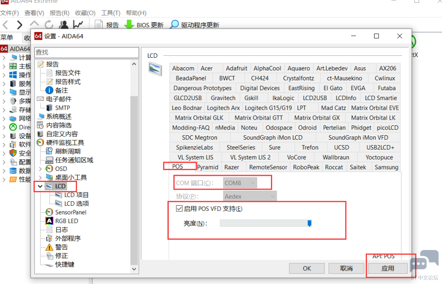The height and width of the screenshot is (284, 442).
Task: Switch to the POS tab
Action: coord(178,166)
